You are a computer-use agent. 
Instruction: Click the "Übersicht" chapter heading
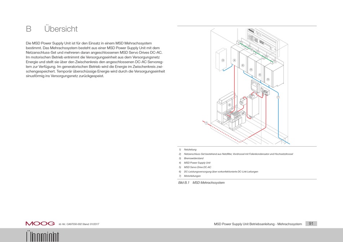point(61,29)
